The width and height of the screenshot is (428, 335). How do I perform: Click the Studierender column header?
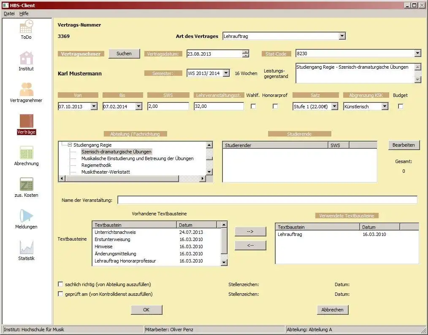(276, 145)
